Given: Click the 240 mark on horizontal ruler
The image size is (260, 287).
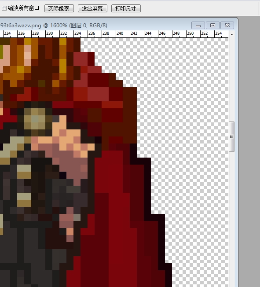Looking at the screenshot, I should tap(120, 33).
